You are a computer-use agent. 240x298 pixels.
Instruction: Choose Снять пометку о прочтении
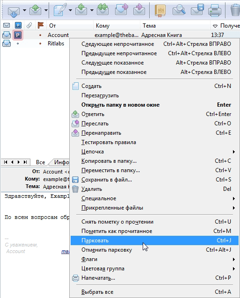154,222
